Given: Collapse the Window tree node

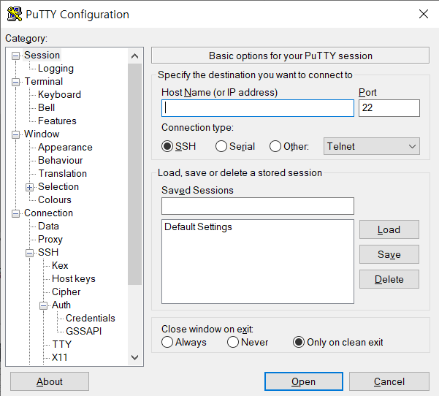Looking at the screenshot, I should [15, 134].
